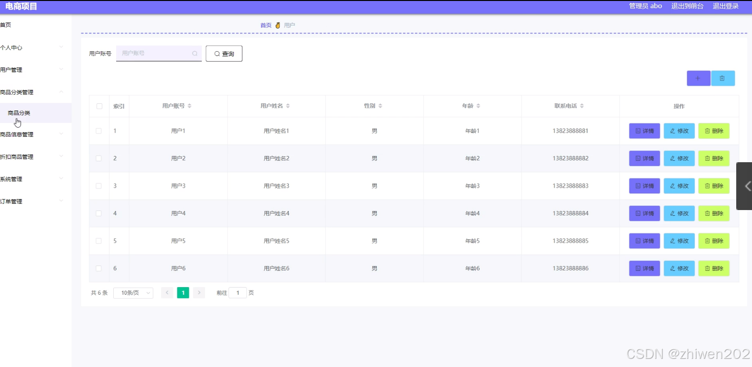Check the row 2 用户2 checkbox
This screenshot has height=367, width=752.
[x=98, y=158]
